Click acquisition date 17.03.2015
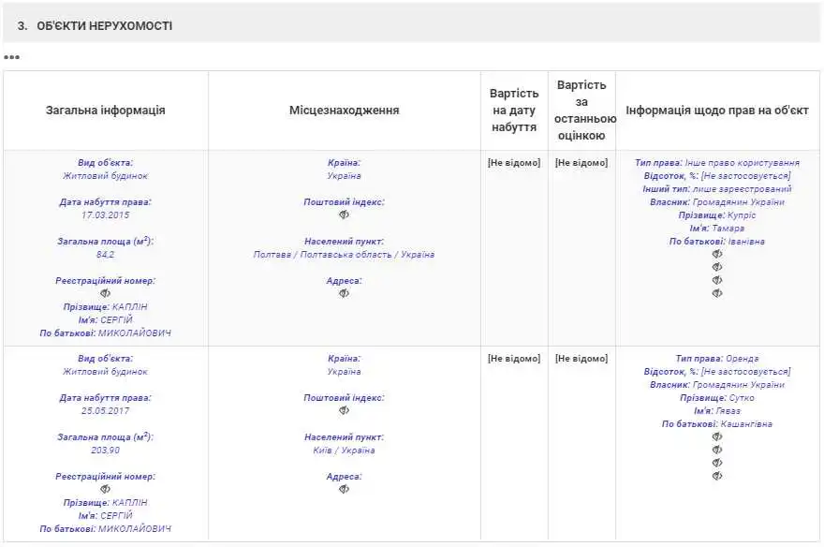 point(105,215)
